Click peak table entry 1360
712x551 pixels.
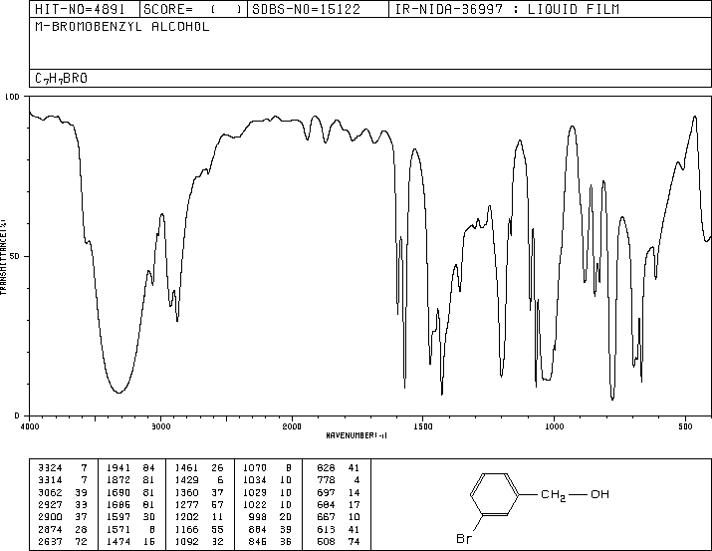pos(186,492)
